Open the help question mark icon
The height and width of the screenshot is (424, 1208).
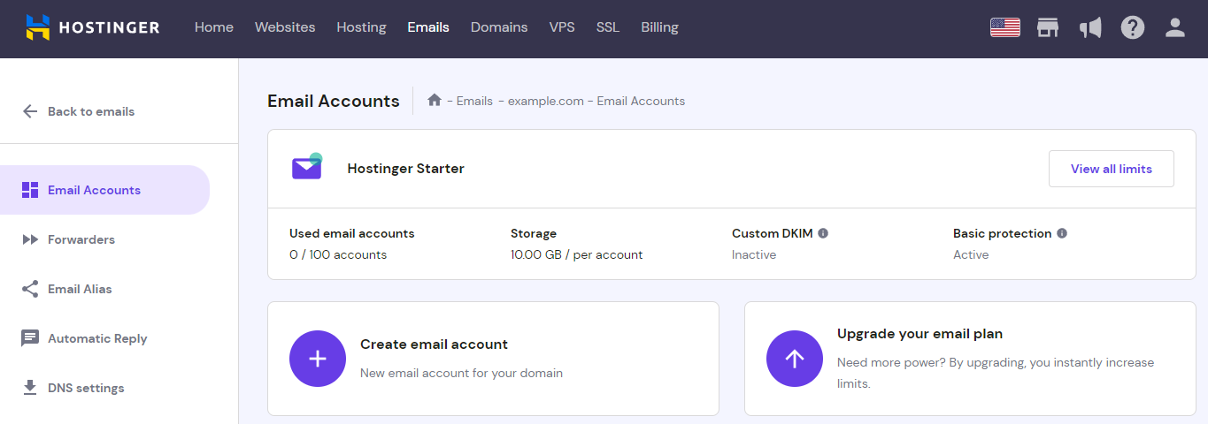tap(1133, 28)
